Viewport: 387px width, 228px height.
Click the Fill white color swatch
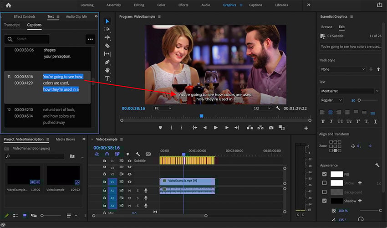(x=336, y=174)
